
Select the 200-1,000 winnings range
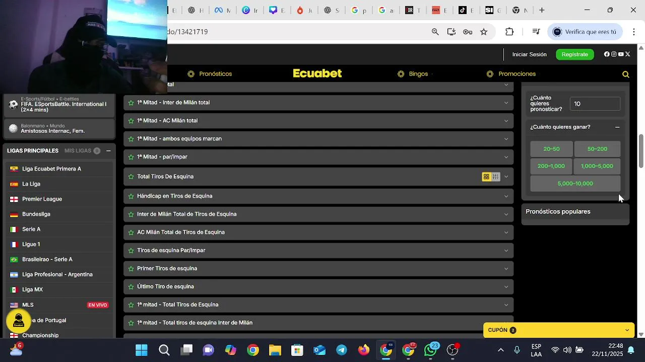[x=551, y=166]
